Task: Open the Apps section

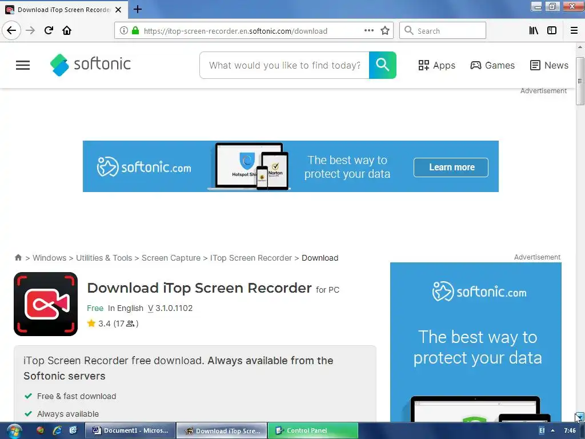Action: [x=437, y=65]
